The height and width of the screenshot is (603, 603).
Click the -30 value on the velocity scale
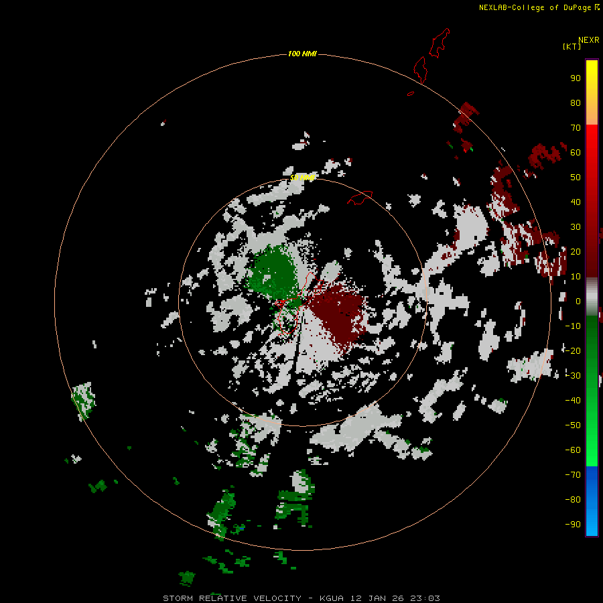[573, 376]
